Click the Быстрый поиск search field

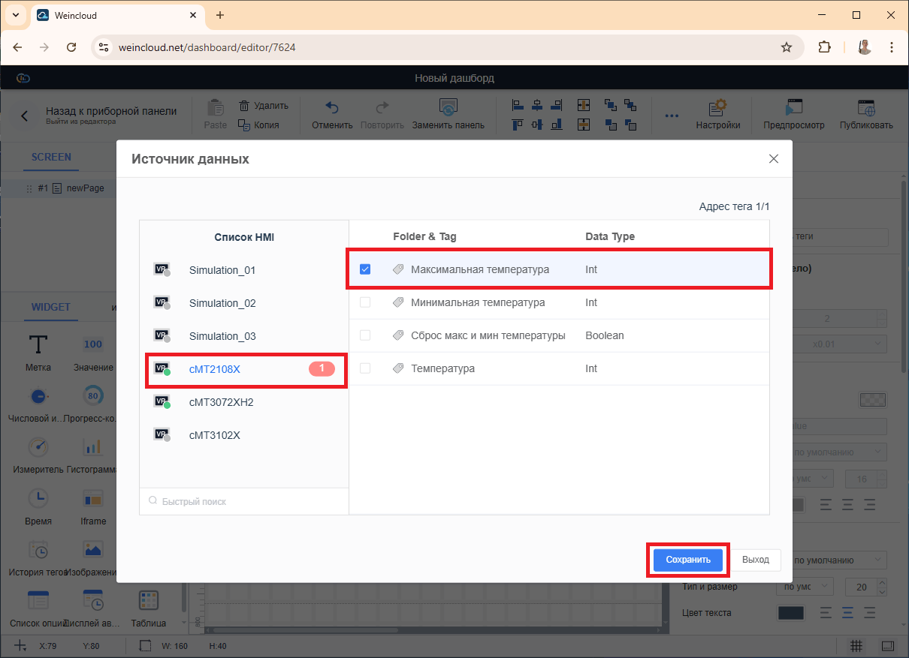[244, 501]
